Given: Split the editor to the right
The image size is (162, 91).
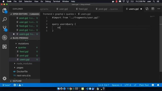Looking at the screenshot, I should pyautogui.click(x=153, y=9).
